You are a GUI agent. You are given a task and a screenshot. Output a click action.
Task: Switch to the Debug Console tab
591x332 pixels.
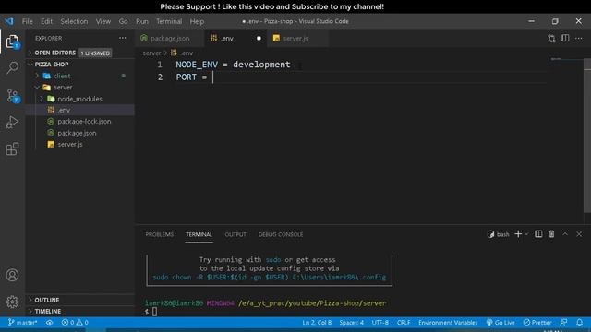[281, 234]
